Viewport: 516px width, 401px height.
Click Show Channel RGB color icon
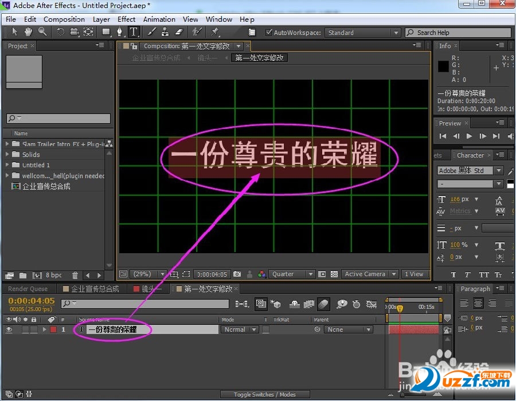pyautogui.click(x=261, y=274)
